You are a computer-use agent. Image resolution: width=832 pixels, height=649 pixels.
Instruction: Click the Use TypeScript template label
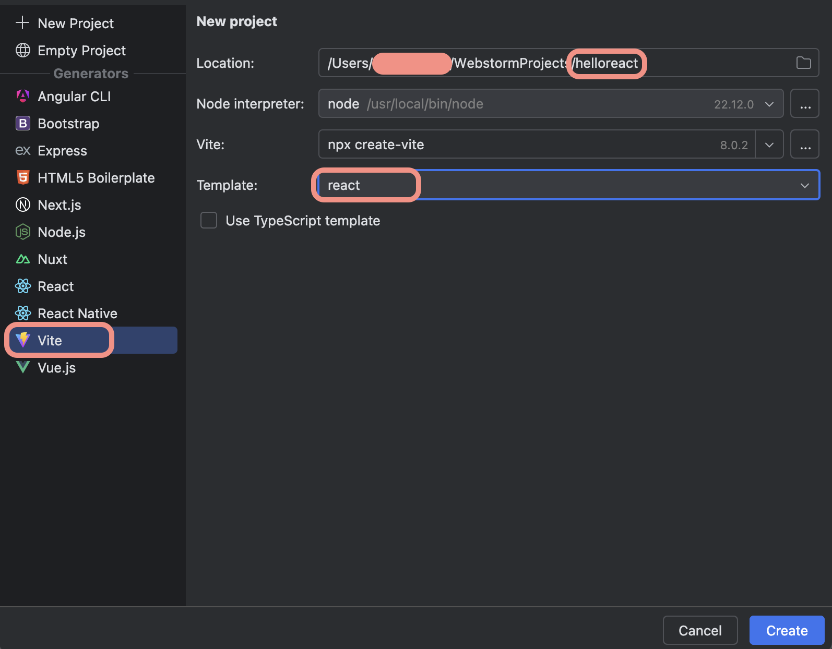click(303, 221)
